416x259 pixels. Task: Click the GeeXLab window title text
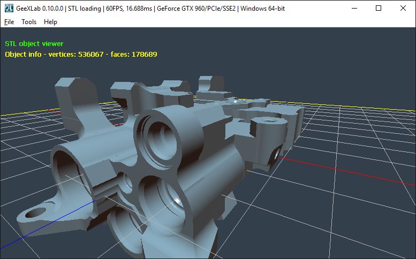[150, 9]
